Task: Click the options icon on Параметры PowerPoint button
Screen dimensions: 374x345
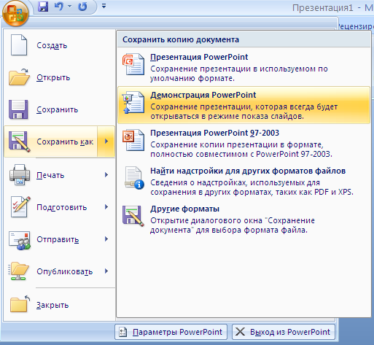Action: 123,332
